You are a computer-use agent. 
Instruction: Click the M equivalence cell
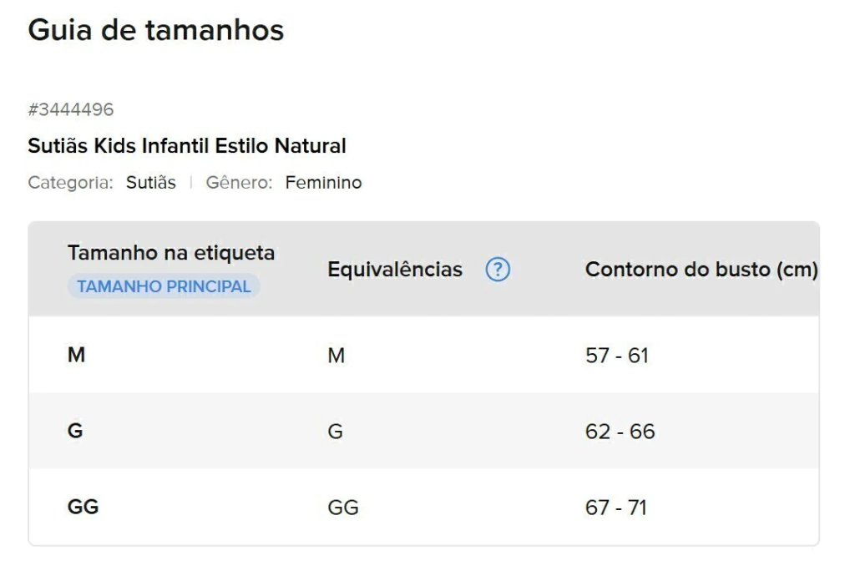336,356
